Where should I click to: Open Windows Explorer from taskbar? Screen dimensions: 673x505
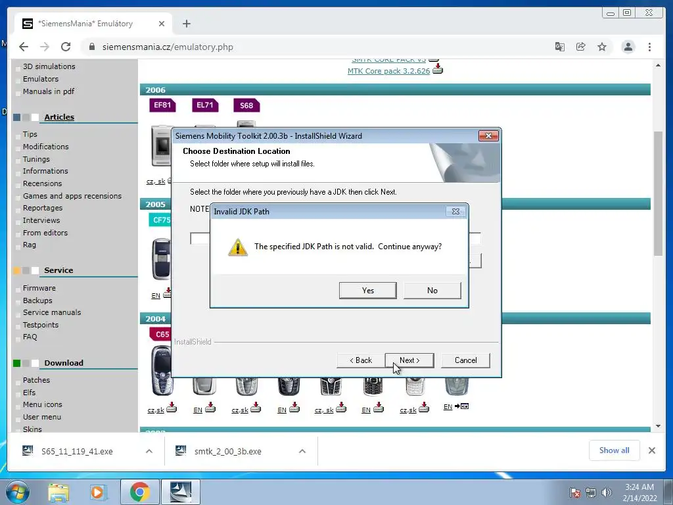point(58,493)
